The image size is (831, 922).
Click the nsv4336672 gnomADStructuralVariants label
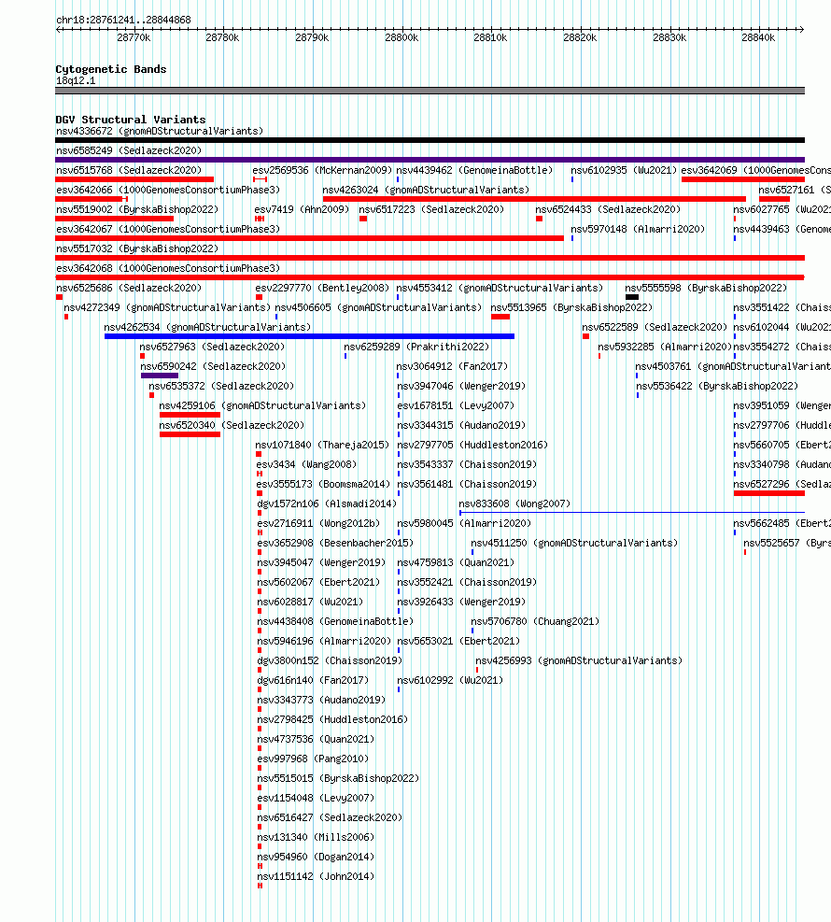pyautogui.click(x=160, y=131)
